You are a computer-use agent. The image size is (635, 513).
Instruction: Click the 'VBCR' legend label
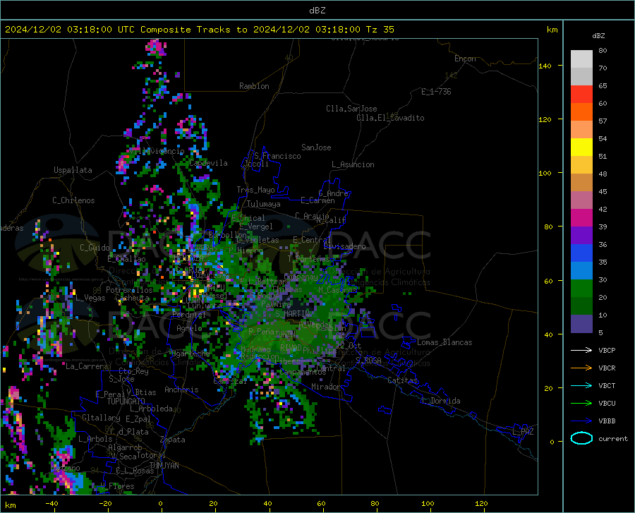click(607, 368)
